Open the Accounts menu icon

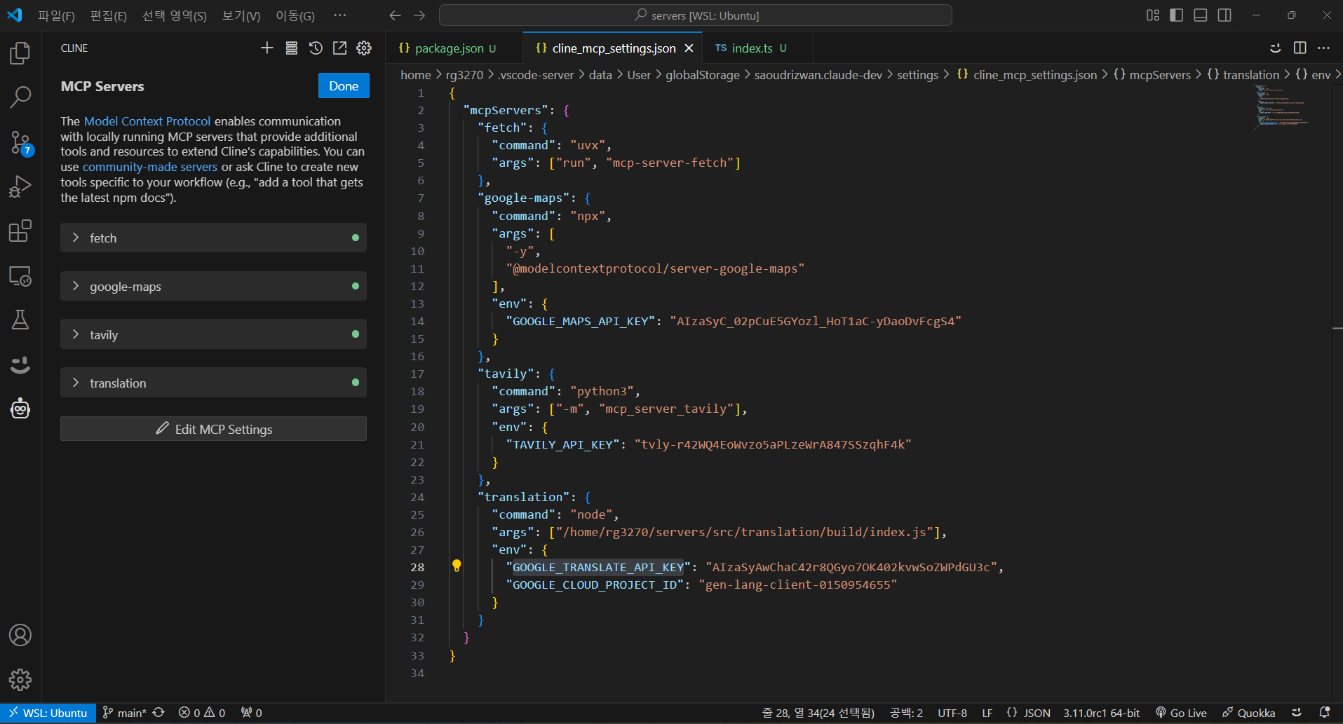tap(20, 635)
